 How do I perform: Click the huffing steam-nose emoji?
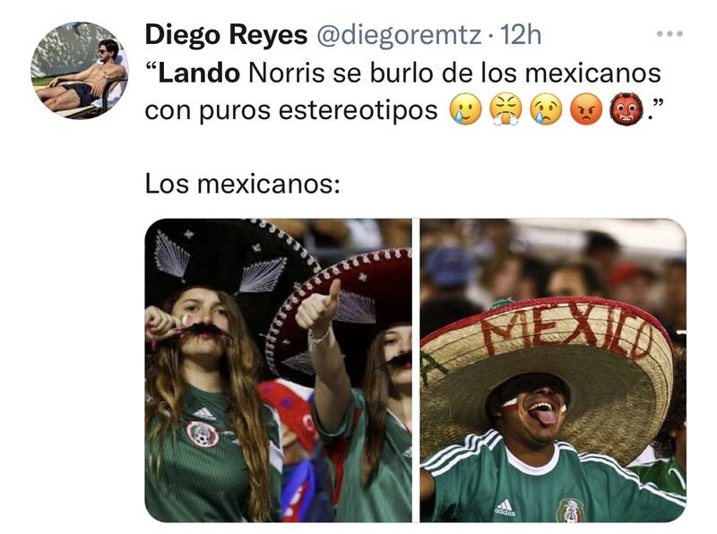[x=505, y=109]
